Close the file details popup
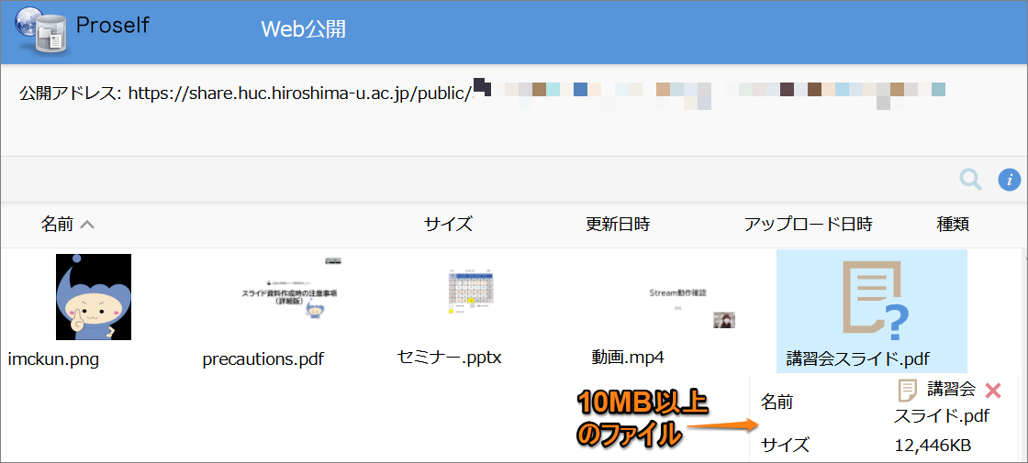Viewport: 1028px width, 463px height. point(992,391)
